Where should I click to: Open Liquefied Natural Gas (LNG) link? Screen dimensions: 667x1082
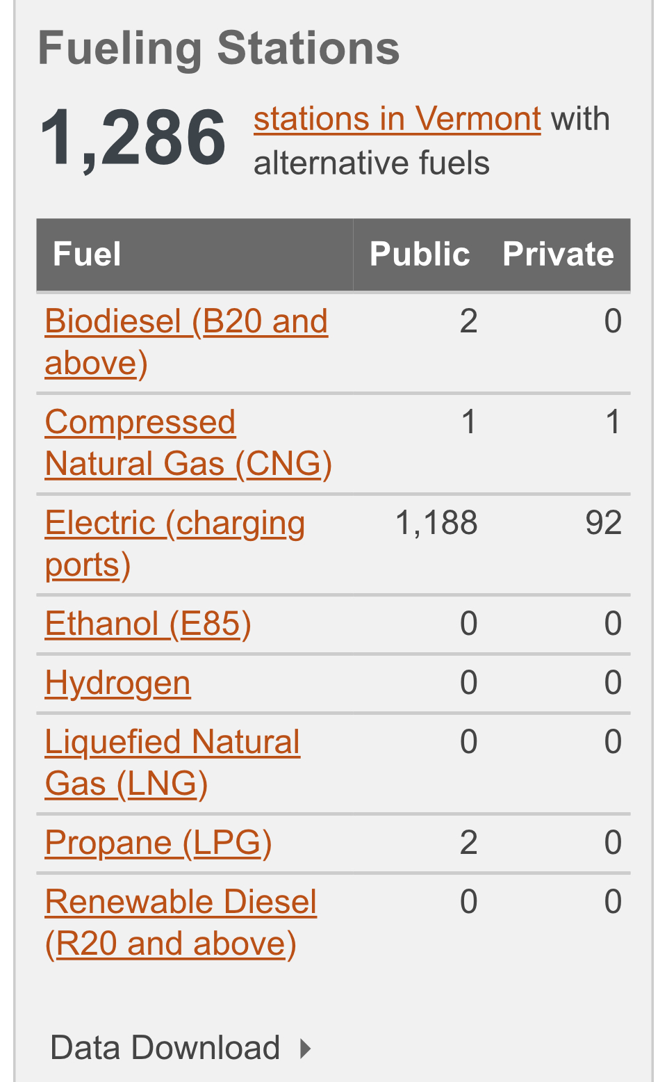[172, 763]
